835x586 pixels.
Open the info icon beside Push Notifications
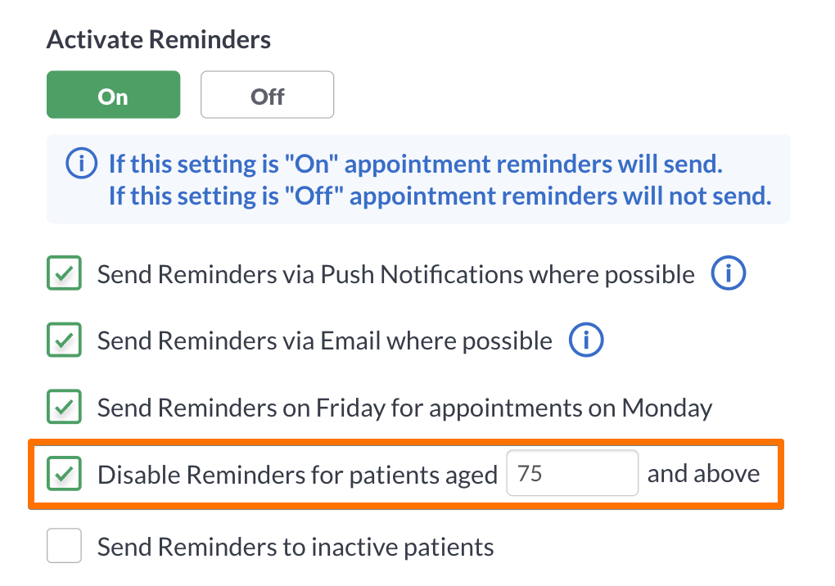point(728,273)
